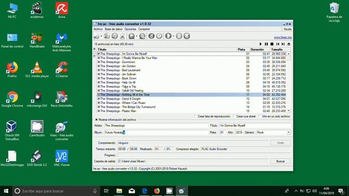Stop playback in joblist player
This screenshot has height=196, width=349.
tap(272, 44)
